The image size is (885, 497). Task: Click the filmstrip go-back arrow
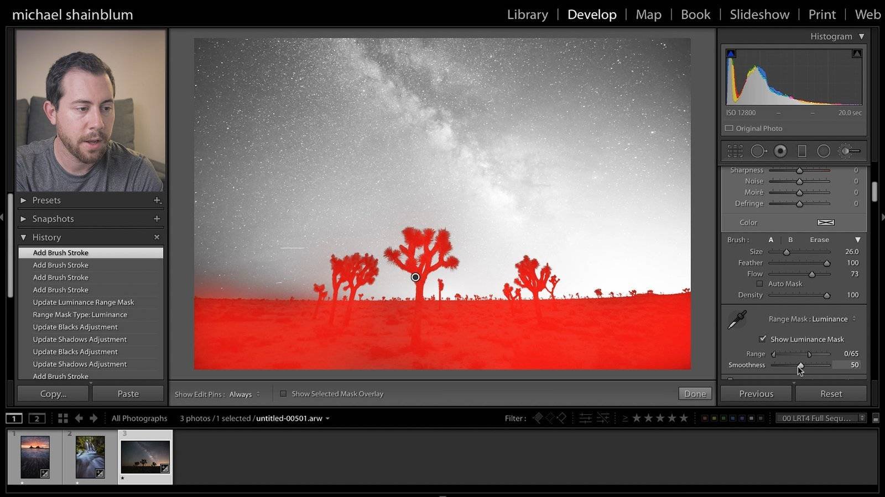tap(79, 418)
